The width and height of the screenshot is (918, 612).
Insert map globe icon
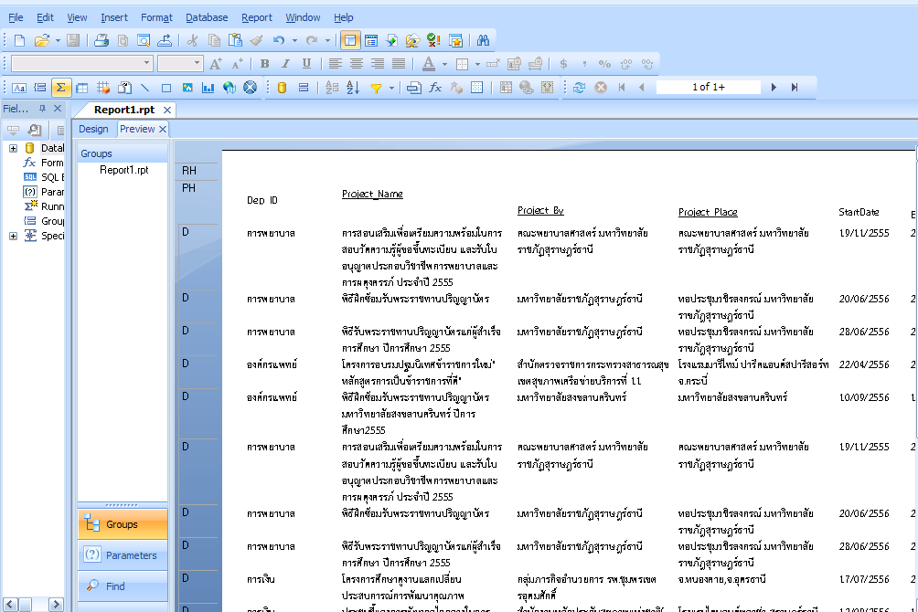tap(229, 88)
